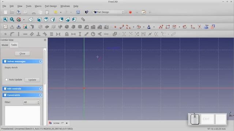This screenshot has height=131, width=234.
Task: Click the Fit Selection zoom icon
Action: pyautogui.click(x=12, y=19)
